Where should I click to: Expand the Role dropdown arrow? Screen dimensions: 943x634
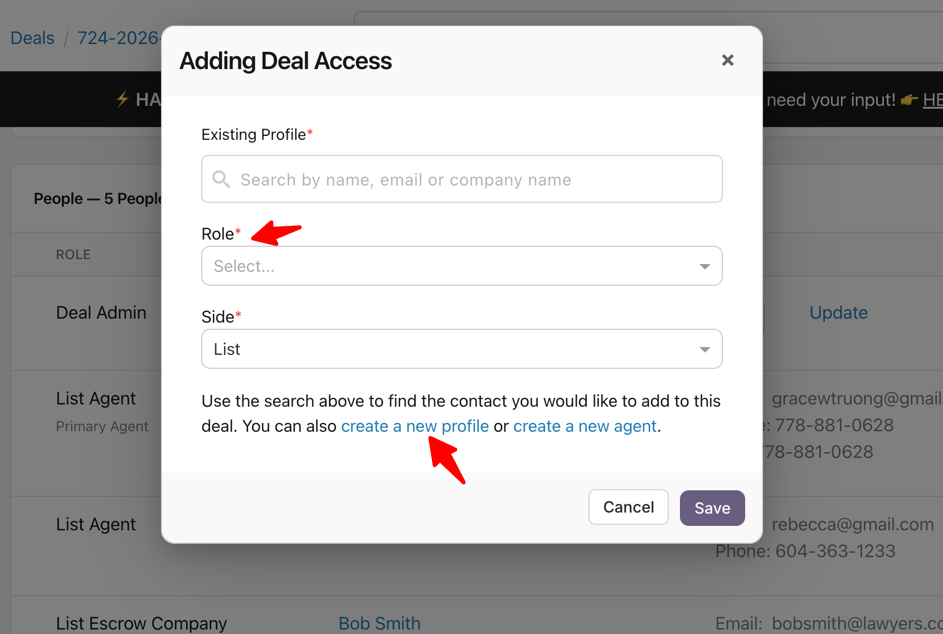(x=704, y=266)
